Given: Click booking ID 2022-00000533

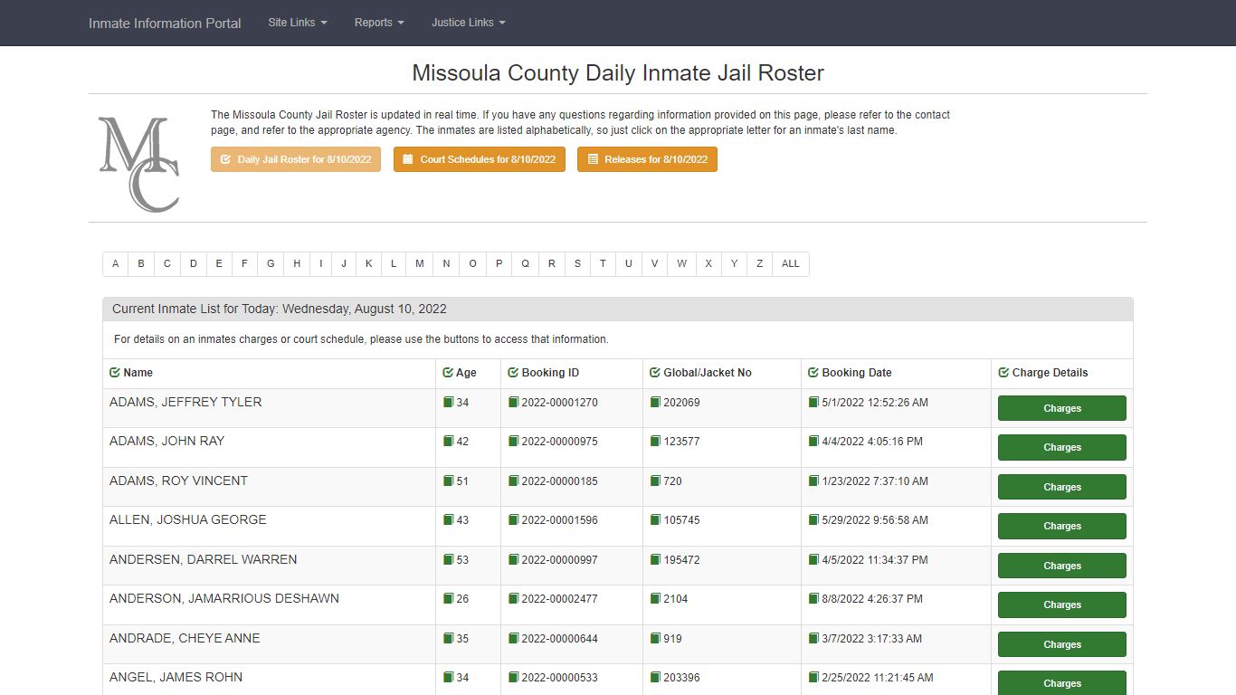Looking at the screenshot, I should coord(559,678).
